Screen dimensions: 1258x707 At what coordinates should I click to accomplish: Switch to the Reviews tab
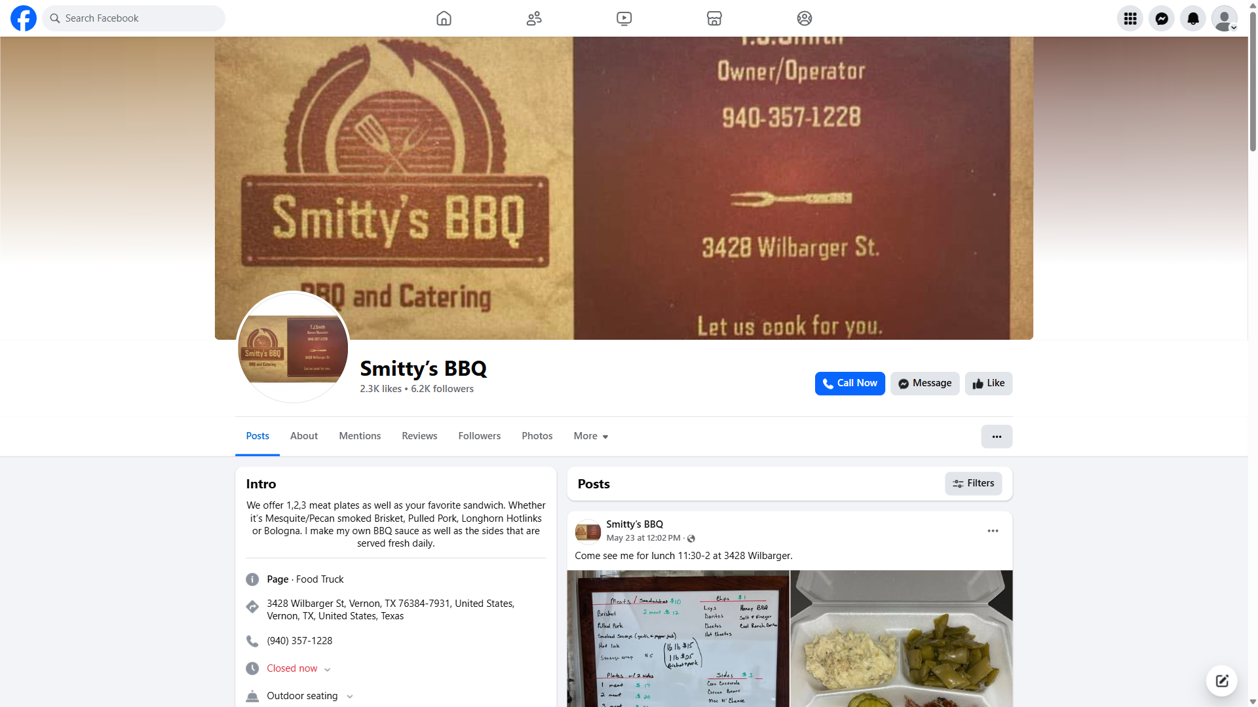click(x=419, y=436)
